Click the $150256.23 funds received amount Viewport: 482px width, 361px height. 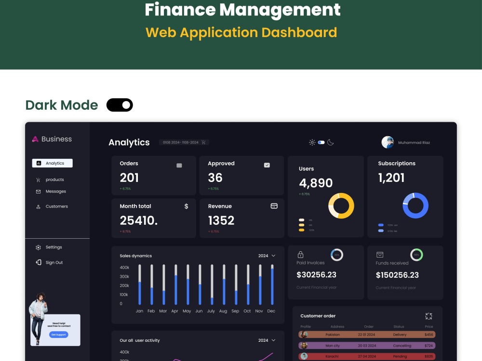397,275
